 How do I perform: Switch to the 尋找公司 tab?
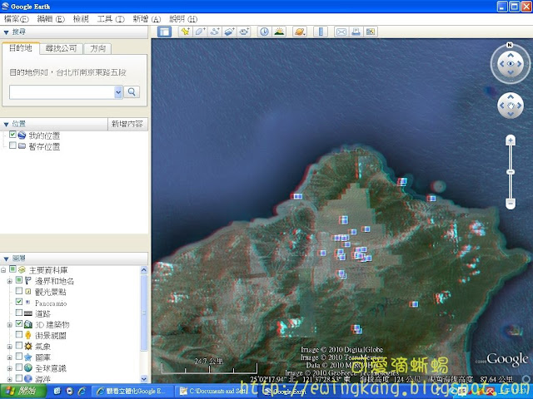[61, 48]
